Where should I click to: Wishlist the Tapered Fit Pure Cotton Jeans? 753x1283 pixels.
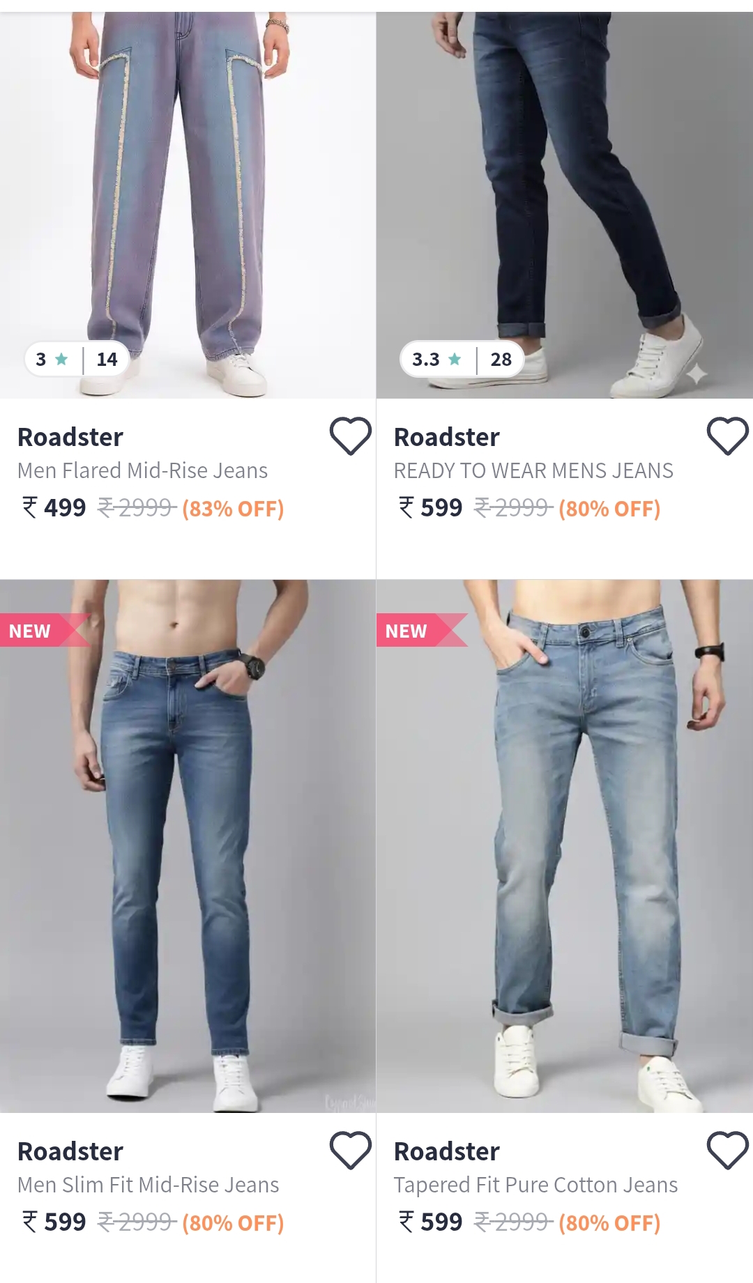point(727,1150)
